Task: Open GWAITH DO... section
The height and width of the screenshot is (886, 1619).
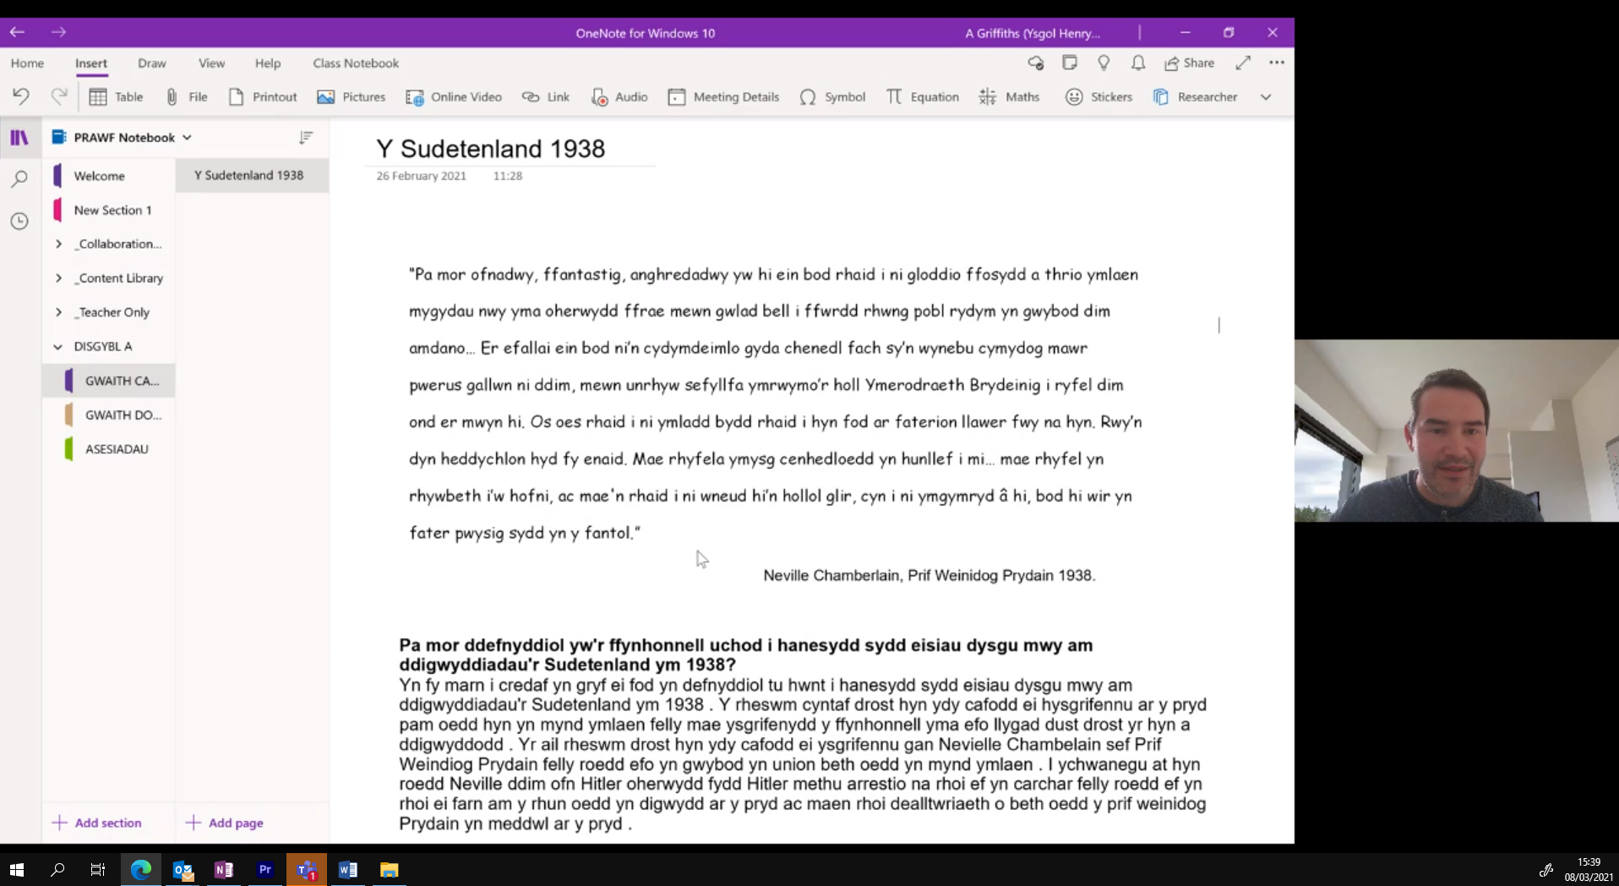Action: click(x=109, y=415)
